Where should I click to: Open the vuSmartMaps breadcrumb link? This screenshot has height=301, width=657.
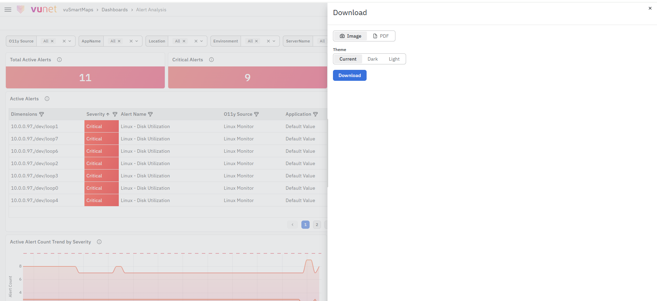(78, 10)
